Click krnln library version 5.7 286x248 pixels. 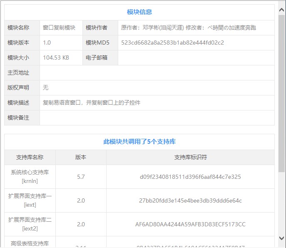[x=81, y=177]
